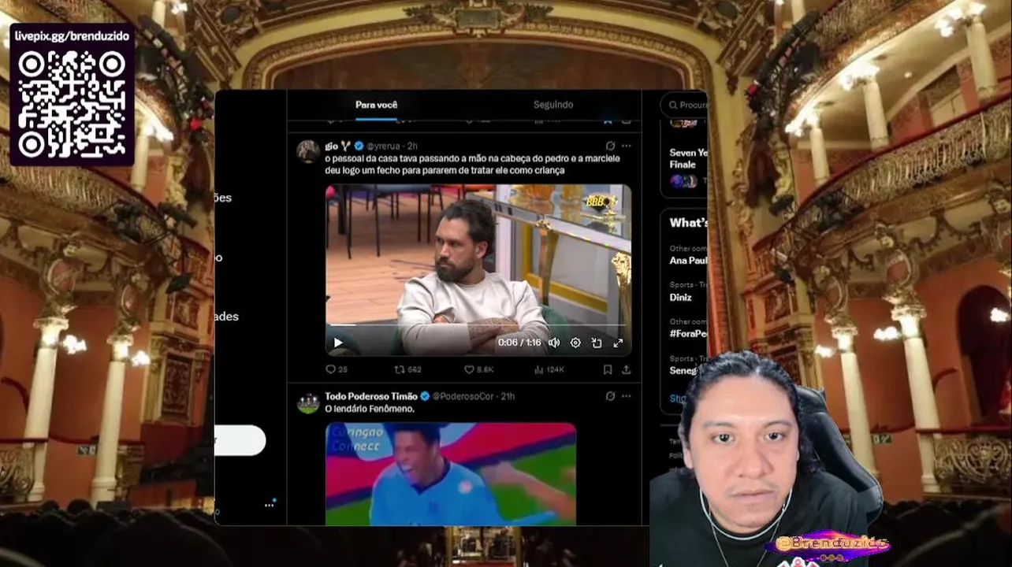The image size is (1012, 567).
Task: Open gio's profile avatar
Action: 308,150
